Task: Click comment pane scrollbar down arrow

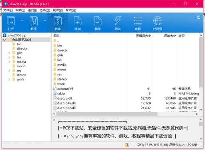Action: point(201,139)
